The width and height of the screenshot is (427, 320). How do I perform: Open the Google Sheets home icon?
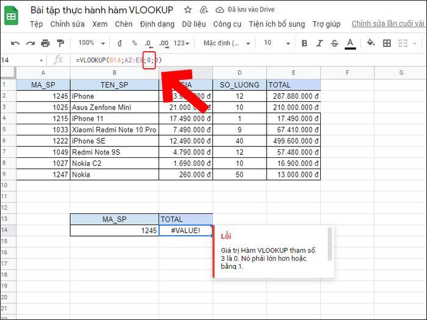pos(11,16)
